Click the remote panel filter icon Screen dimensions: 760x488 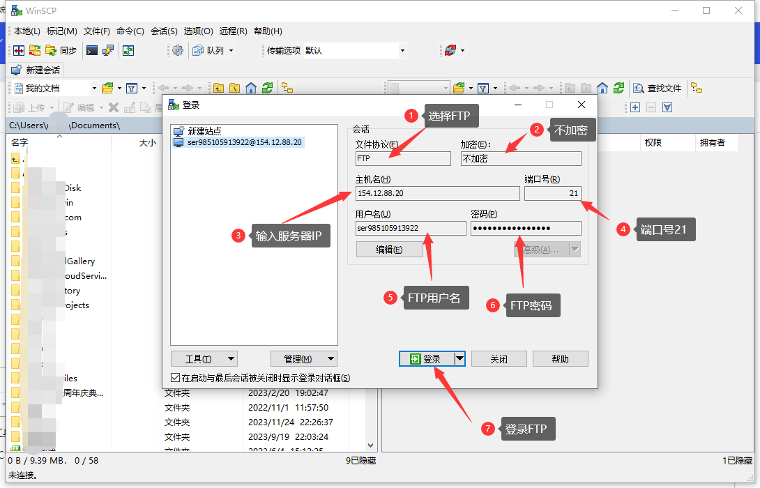[482, 89]
